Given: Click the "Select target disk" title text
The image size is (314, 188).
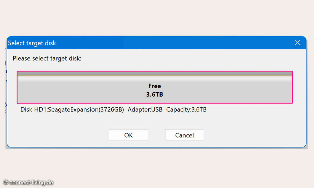Looking at the screenshot, I should coord(32,43).
